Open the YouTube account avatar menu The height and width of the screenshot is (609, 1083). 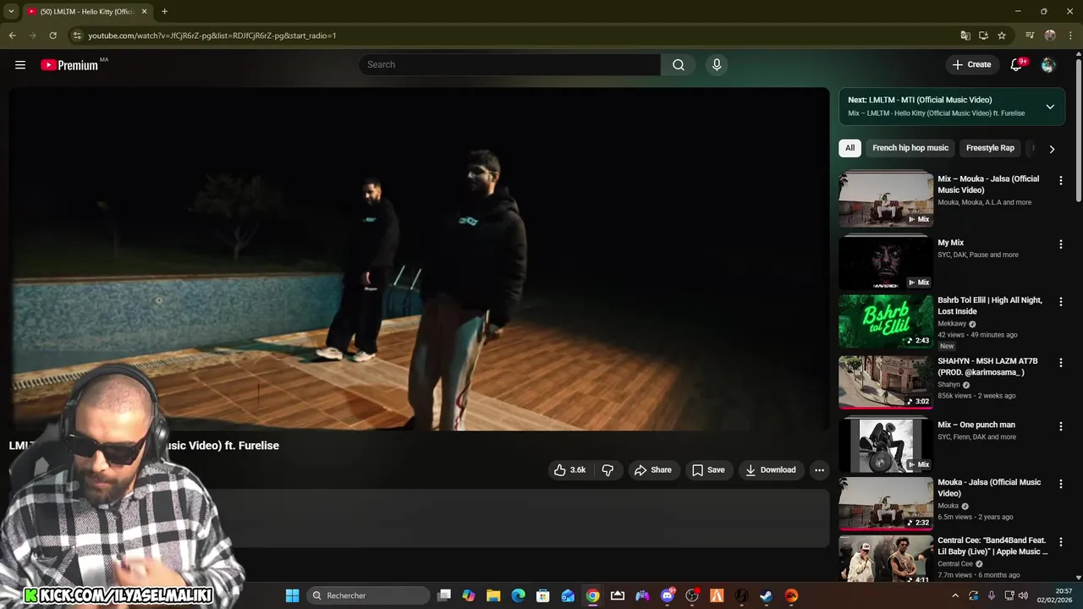pos(1048,64)
